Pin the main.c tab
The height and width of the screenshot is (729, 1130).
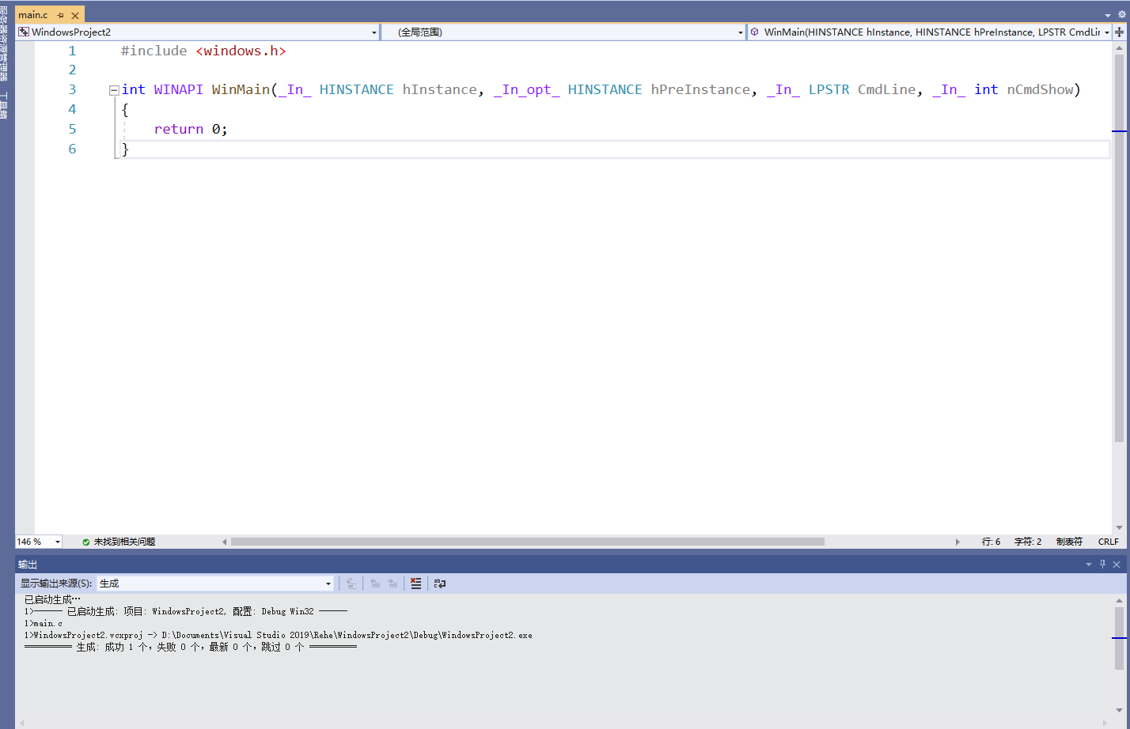coord(61,15)
